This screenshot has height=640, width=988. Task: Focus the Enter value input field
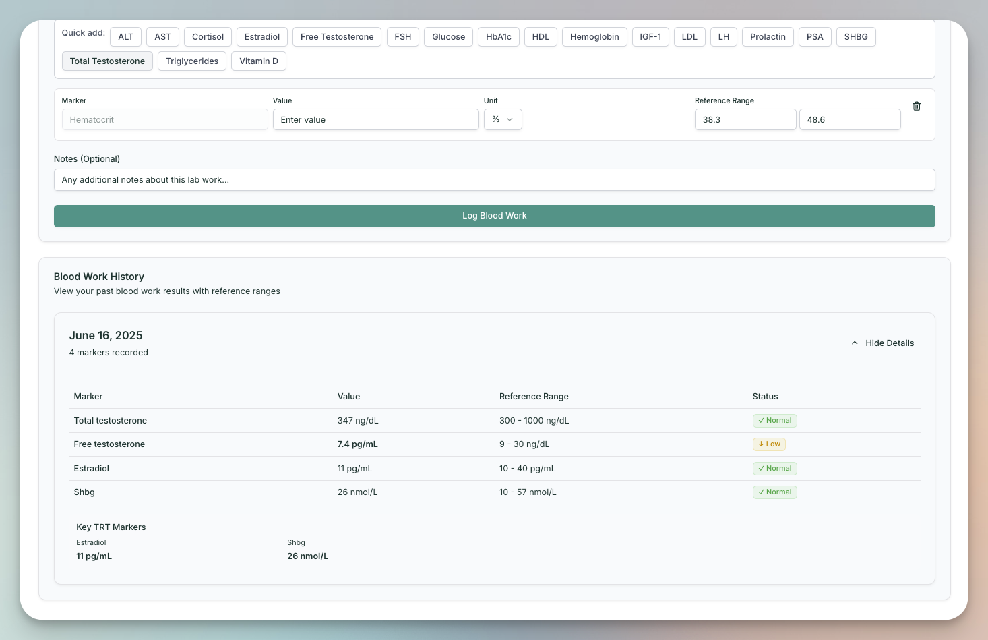[376, 119]
